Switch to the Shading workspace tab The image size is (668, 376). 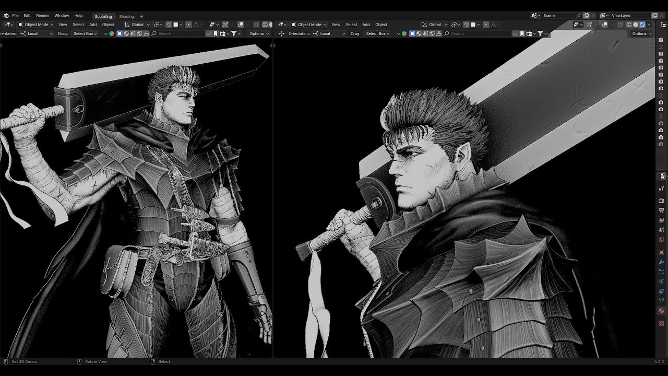(x=126, y=16)
